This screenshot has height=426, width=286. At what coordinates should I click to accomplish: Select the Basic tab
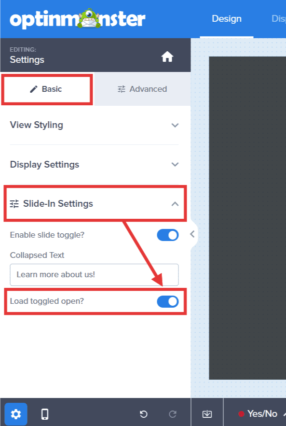pyautogui.click(x=47, y=89)
